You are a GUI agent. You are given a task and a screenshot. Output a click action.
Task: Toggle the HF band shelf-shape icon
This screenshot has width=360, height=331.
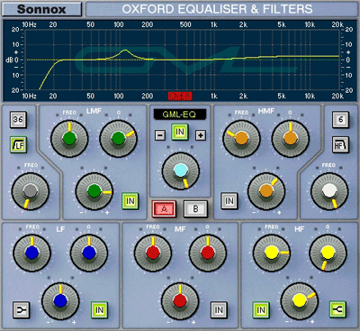pos(337,309)
